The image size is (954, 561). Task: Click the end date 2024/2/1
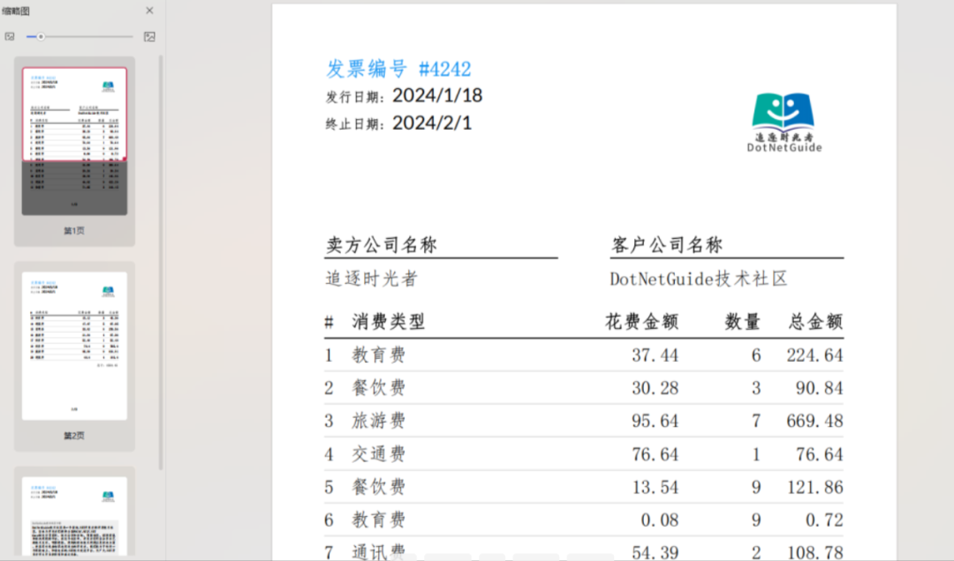coord(431,123)
